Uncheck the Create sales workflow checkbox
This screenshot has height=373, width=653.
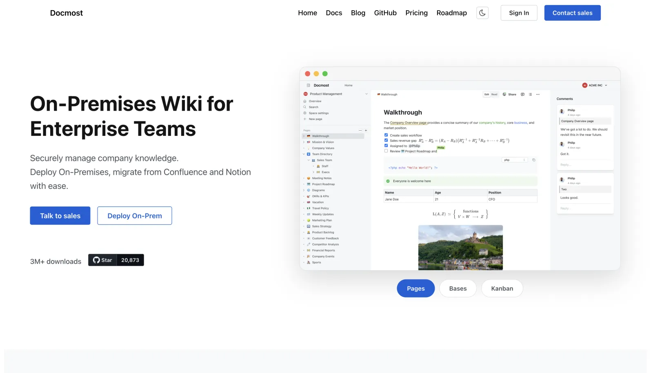pyautogui.click(x=386, y=135)
